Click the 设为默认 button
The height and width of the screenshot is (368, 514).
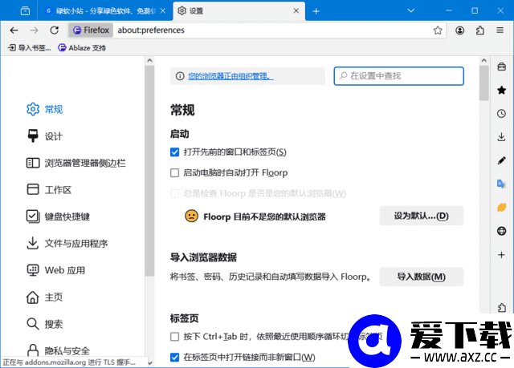tap(421, 216)
